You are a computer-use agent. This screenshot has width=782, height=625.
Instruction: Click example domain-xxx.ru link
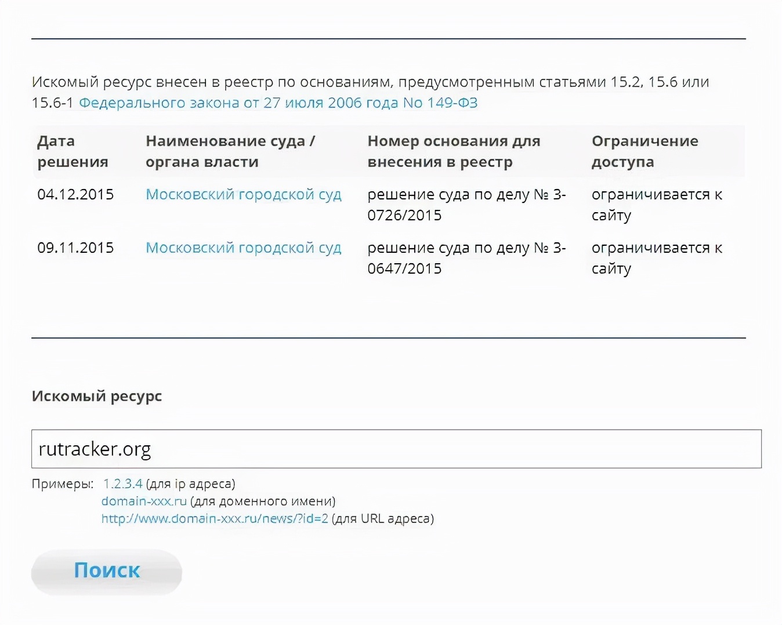point(144,501)
